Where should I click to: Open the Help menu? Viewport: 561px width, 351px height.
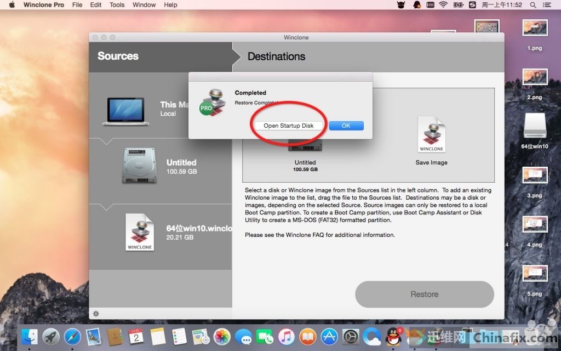click(170, 4)
